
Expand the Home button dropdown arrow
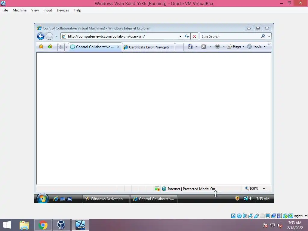coord(197,46)
